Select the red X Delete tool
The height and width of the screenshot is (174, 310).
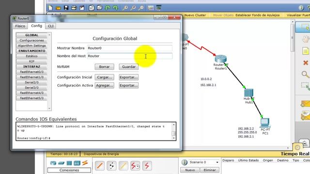306,63
